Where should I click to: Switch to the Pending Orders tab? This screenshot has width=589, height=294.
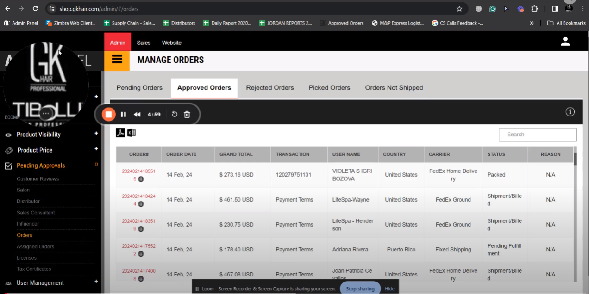coord(139,88)
